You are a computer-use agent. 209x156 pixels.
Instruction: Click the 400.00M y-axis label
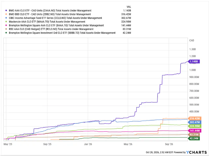pyautogui.click(x=194, y=112)
